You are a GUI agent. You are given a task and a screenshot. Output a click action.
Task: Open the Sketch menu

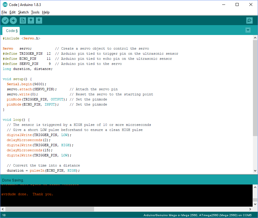tap(23, 12)
